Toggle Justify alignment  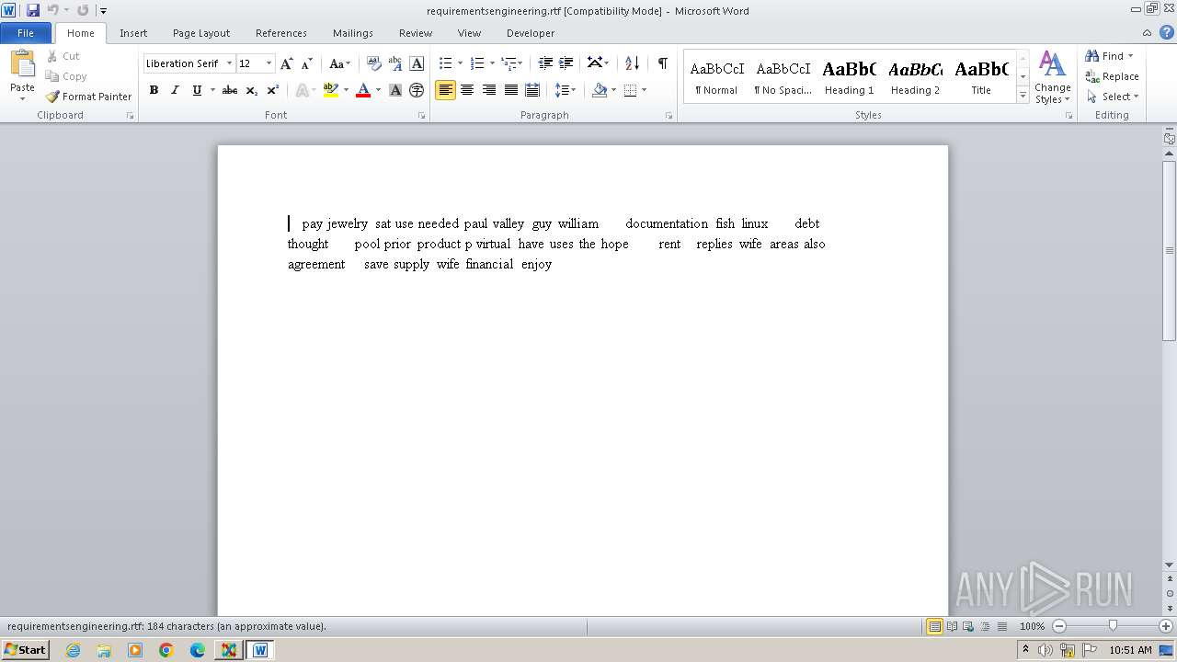pyautogui.click(x=510, y=90)
